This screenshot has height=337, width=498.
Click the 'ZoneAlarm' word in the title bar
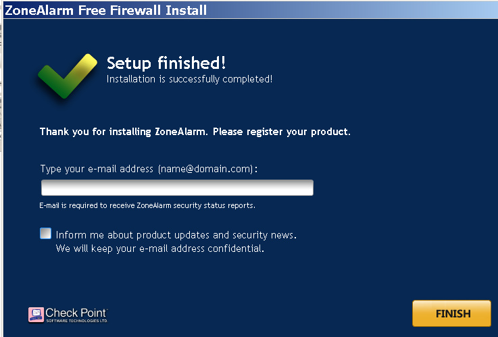click(39, 10)
